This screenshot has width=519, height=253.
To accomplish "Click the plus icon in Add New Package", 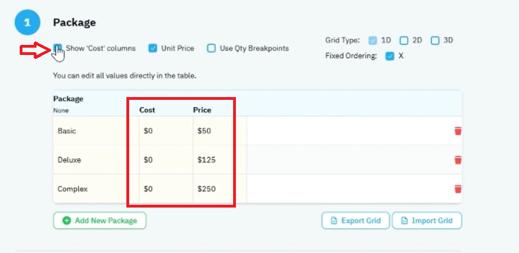I will coord(66,220).
